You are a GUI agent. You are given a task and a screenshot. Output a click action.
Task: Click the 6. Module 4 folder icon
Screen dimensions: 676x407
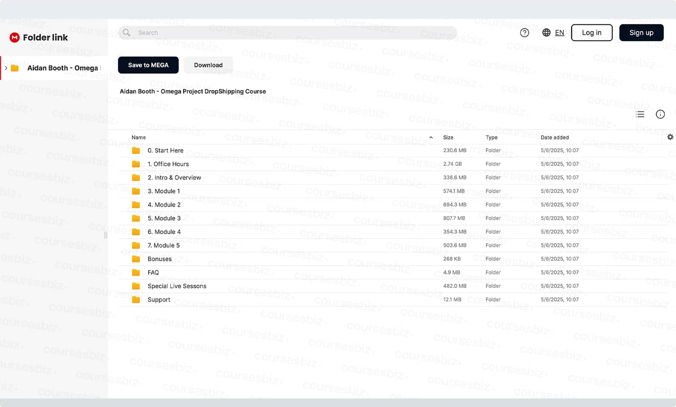tap(136, 232)
